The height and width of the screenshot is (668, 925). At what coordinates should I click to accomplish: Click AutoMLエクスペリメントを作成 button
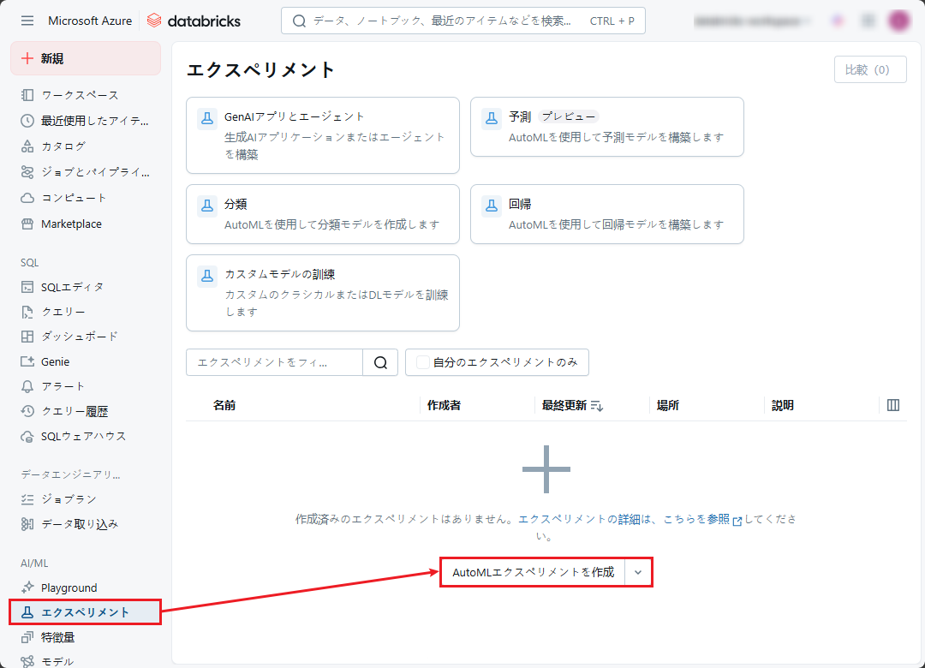533,572
